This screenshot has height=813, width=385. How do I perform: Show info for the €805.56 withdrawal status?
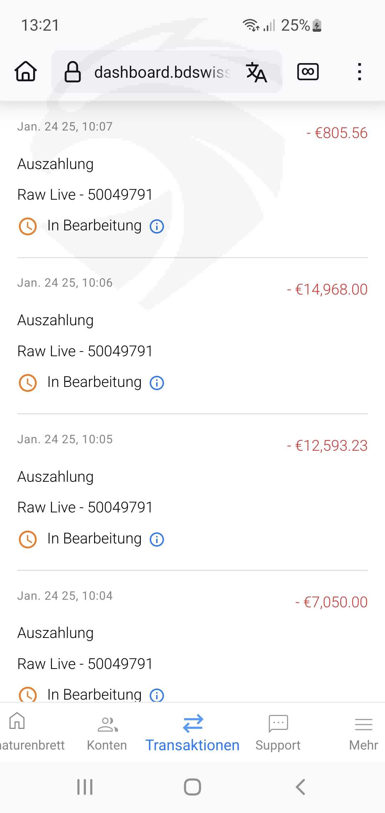(157, 226)
